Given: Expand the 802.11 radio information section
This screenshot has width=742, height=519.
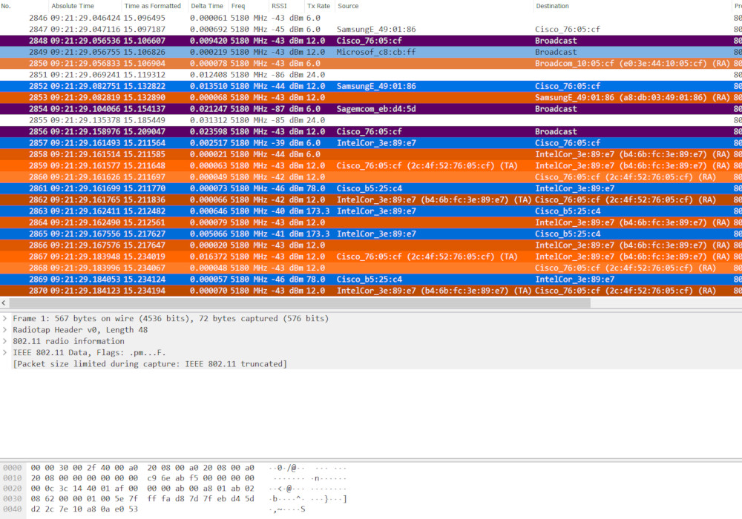Looking at the screenshot, I should (x=5, y=341).
